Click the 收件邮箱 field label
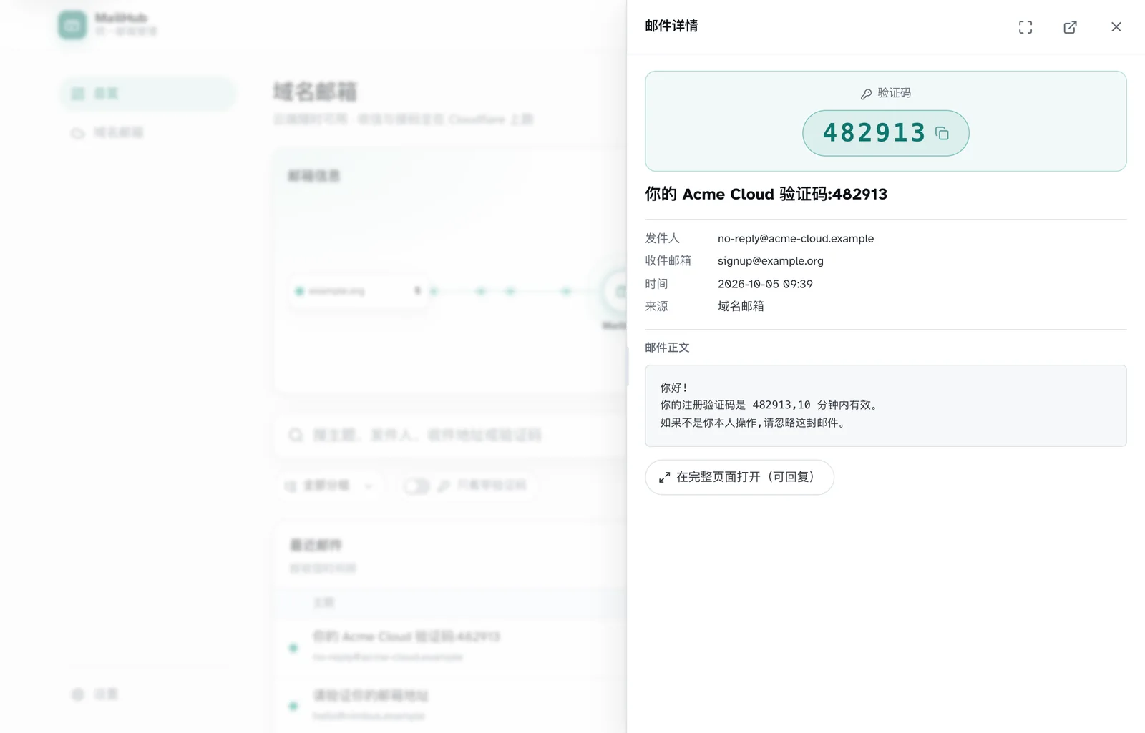1145x733 pixels. [x=668, y=261]
